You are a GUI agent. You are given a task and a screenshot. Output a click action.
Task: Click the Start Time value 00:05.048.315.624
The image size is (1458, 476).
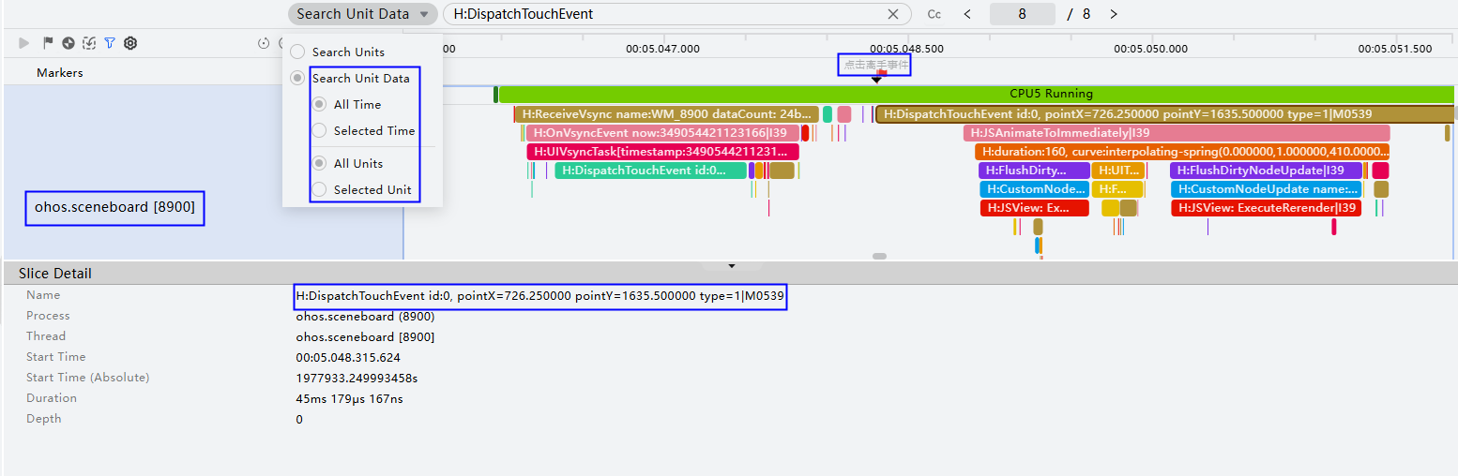pos(348,357)
